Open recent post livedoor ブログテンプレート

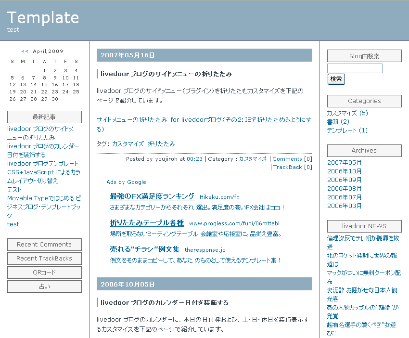click(42, 164)
